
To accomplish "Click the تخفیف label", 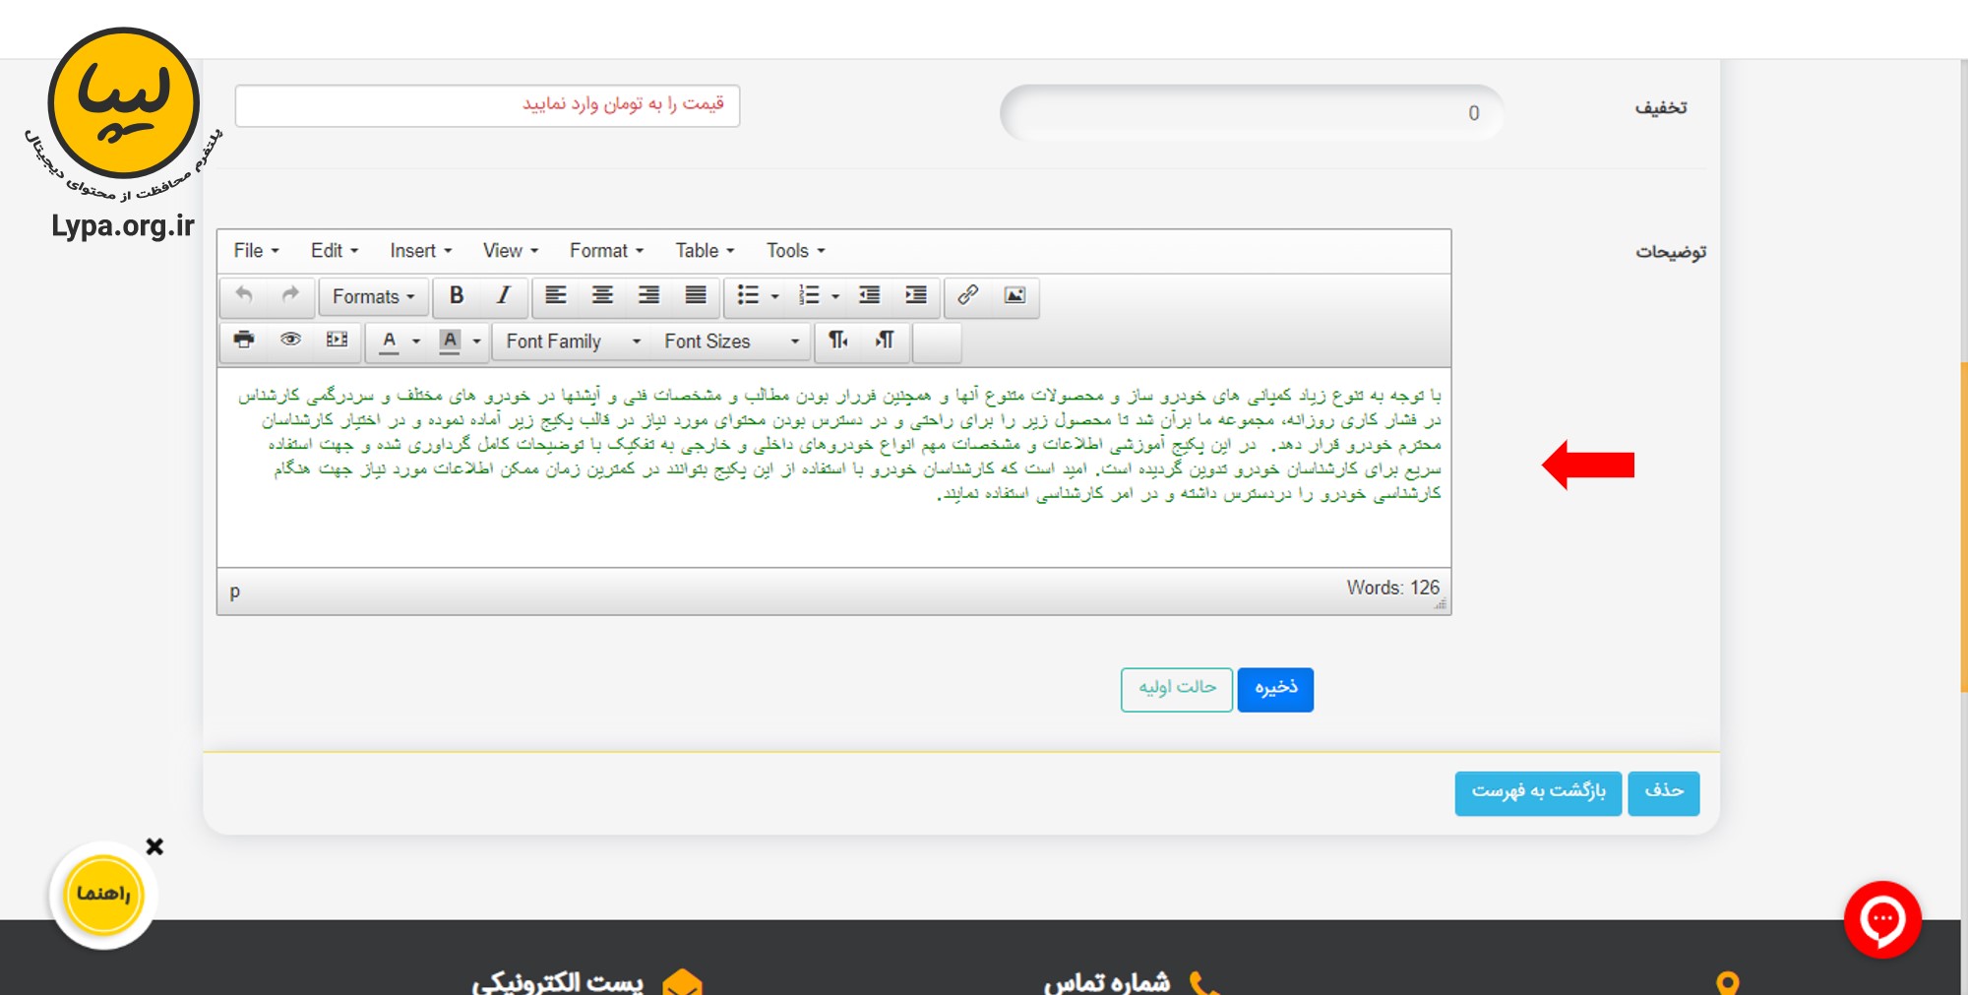I will pos(1661,107).
